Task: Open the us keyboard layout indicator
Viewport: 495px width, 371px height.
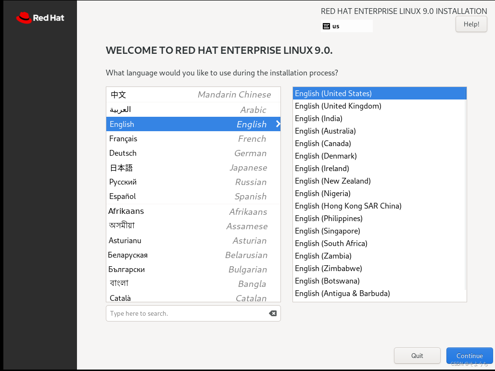Action: click(347, 26)
